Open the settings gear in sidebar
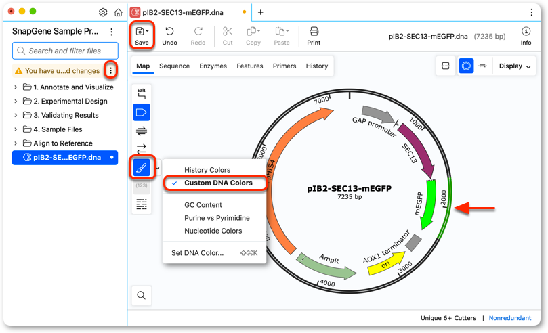548x333 pixels. point(103,13)
